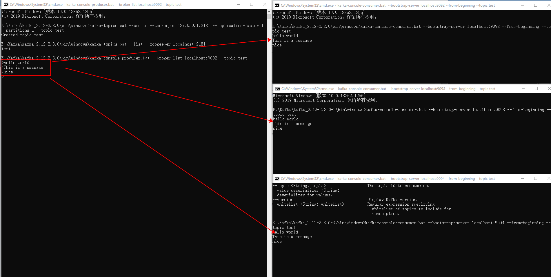Click consumer command line with localhost:9094
Viewport: 551px width, 277px height.
411,225
